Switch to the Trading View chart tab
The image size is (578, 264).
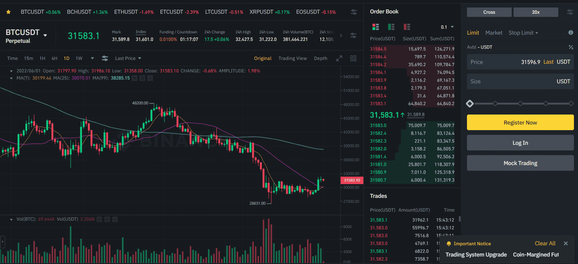(292, 58)
